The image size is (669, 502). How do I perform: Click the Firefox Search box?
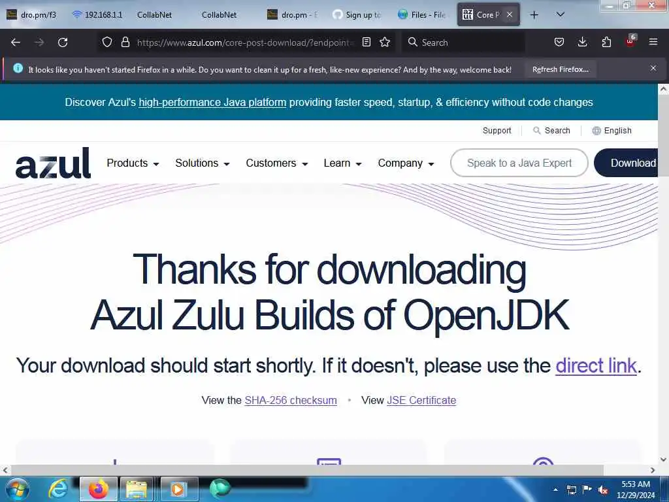coord(463,42)
